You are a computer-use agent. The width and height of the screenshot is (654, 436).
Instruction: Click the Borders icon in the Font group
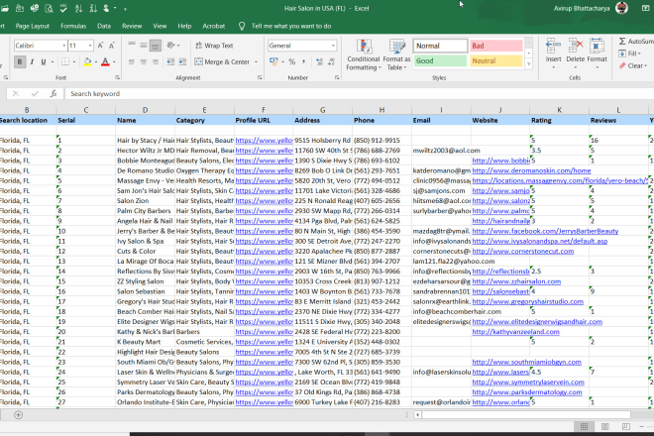point(65,61)
